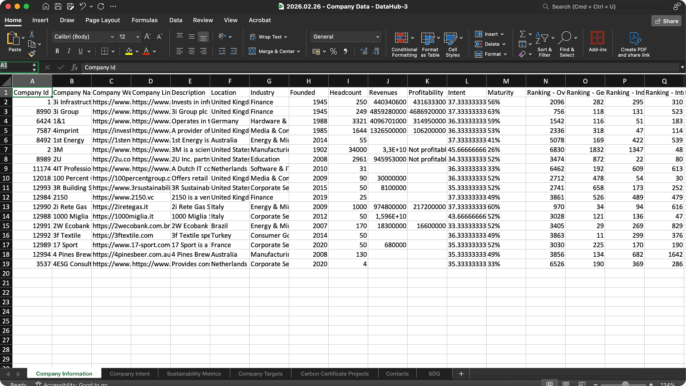686x386 pixels.
Task: Click the Copy icon
Action: tap(32, 44)
